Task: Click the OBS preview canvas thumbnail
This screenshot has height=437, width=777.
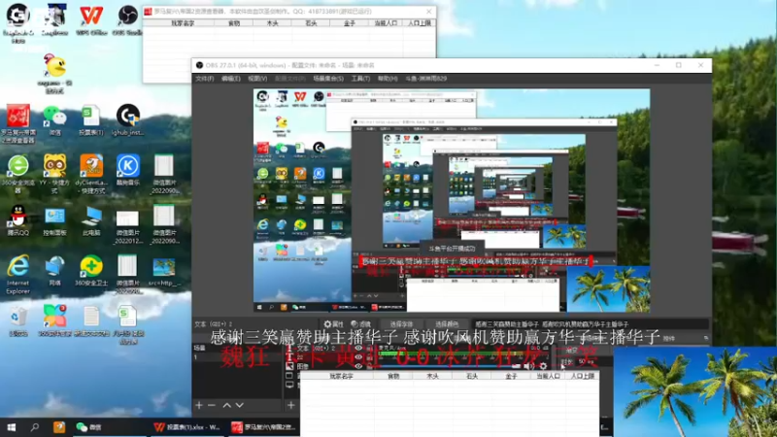Action: [452, 201]
